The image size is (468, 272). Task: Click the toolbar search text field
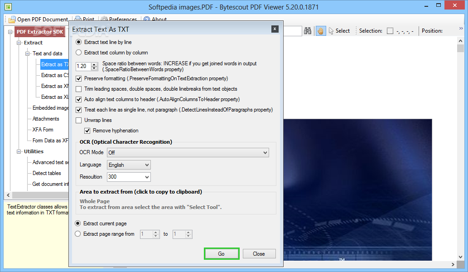(293, 31)
